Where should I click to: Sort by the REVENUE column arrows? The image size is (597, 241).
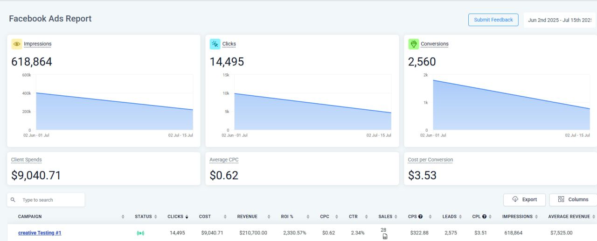tap(269, 217)
